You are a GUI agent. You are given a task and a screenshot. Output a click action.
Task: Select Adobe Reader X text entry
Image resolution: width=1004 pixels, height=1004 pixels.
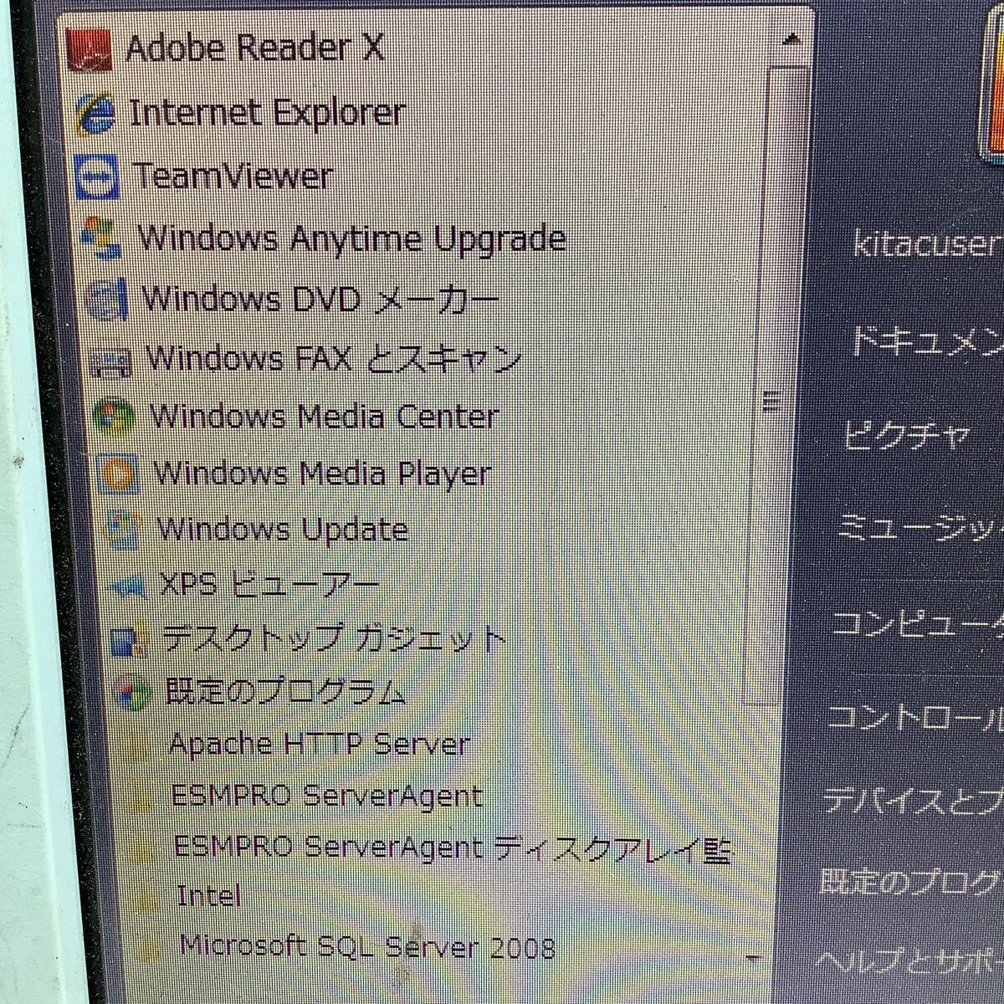click(x=255, y=48)
